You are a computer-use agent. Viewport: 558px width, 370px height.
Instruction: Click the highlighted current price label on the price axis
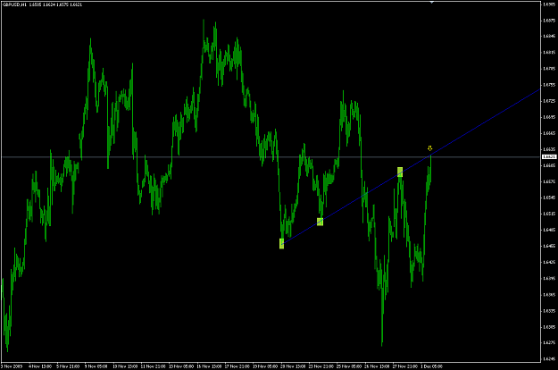tap(549, 156)
